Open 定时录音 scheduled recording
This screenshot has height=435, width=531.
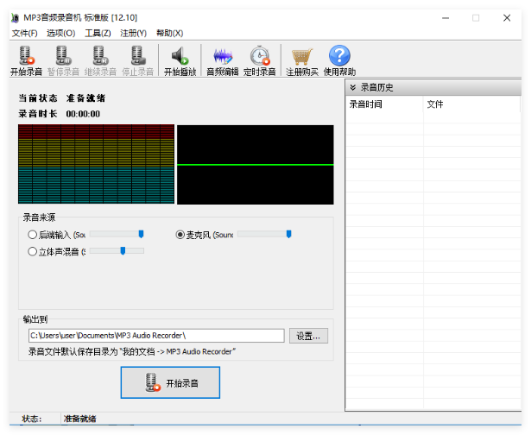coord(260,57)
